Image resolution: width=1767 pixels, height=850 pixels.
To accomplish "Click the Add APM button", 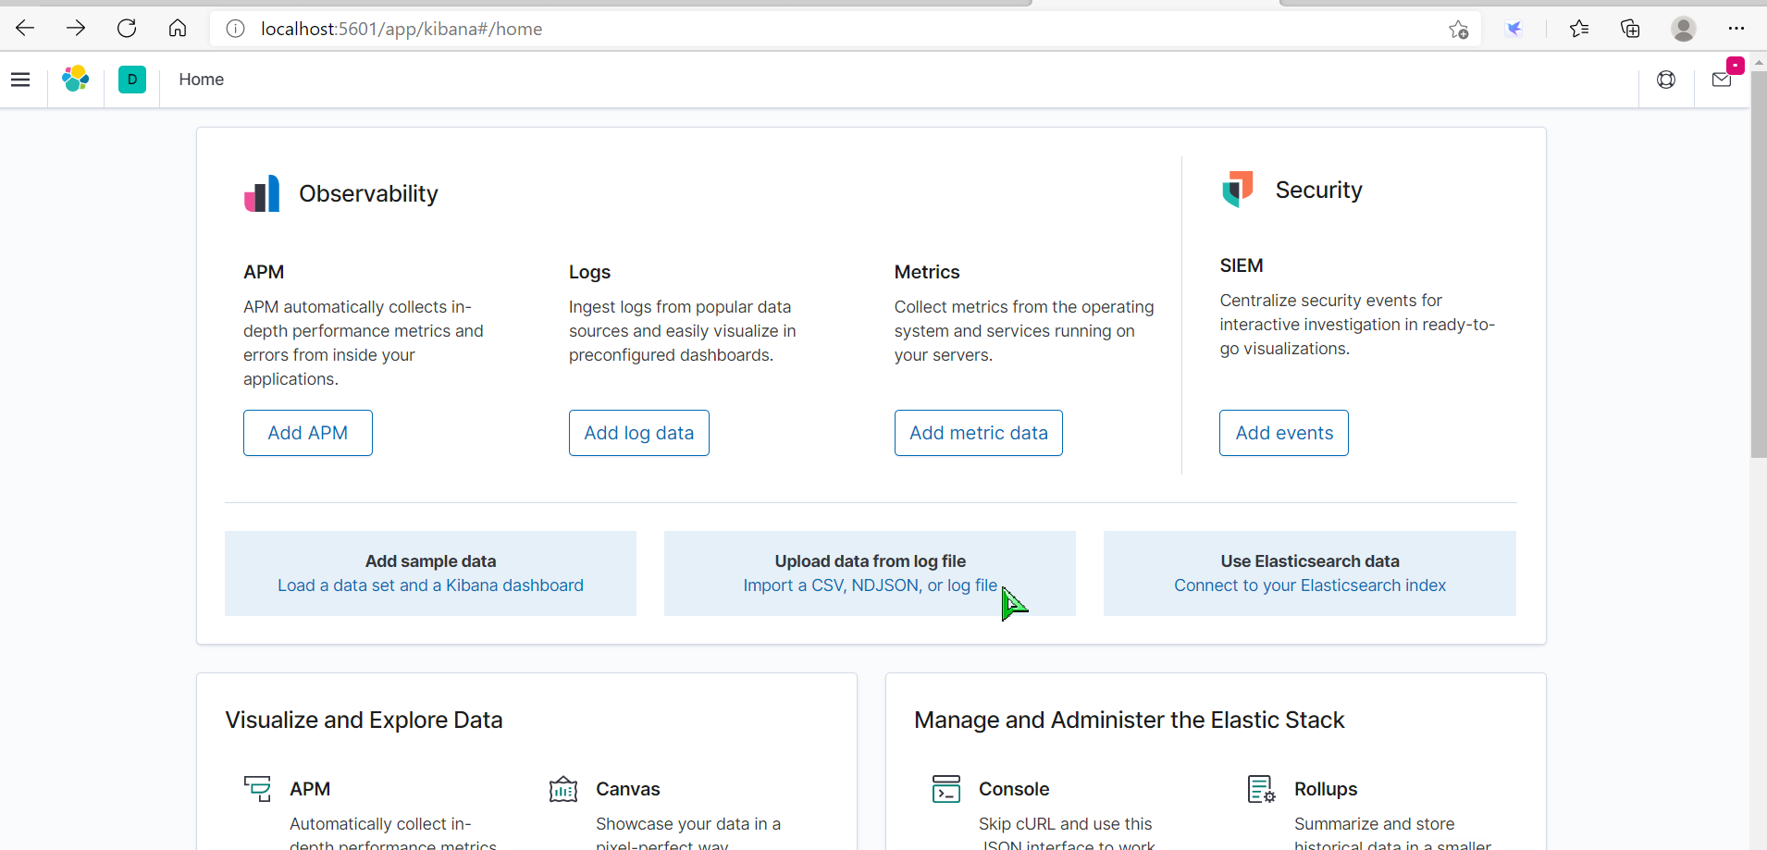I will pos(308,433).
